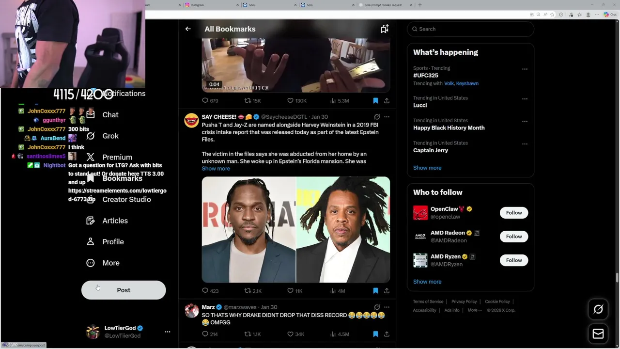Show more accounts under Who to follow
Viewport: 620px width, 349px height.
tap(427, 282)
